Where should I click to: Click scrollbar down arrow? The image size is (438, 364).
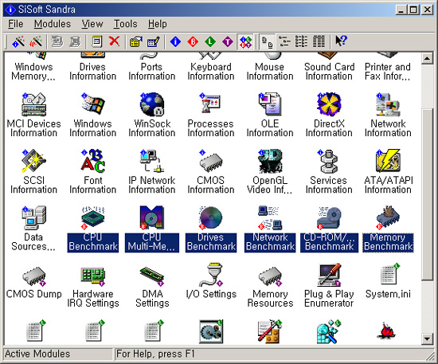coord(427,339)
